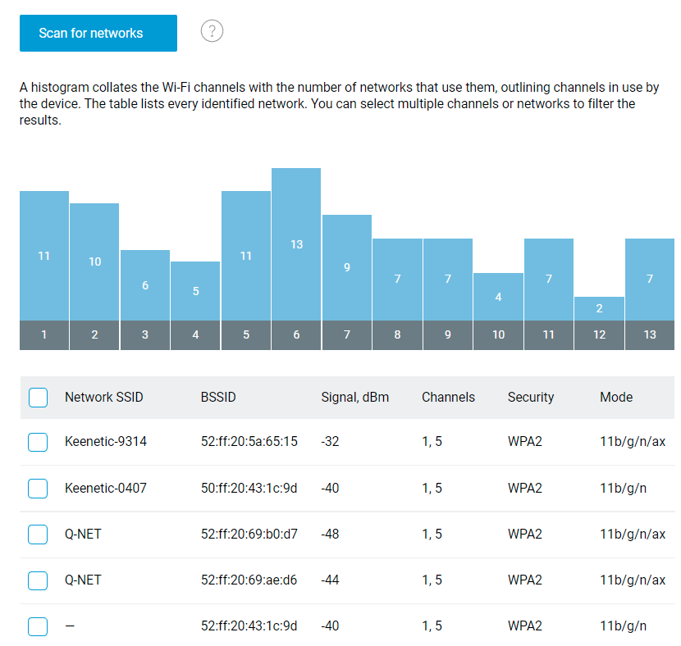Select channel 7 bar with 9 networks

pos(346,267)
